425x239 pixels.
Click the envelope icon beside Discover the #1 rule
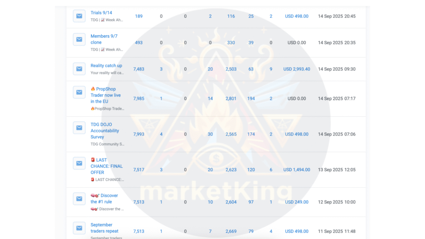tap(79, 199)
